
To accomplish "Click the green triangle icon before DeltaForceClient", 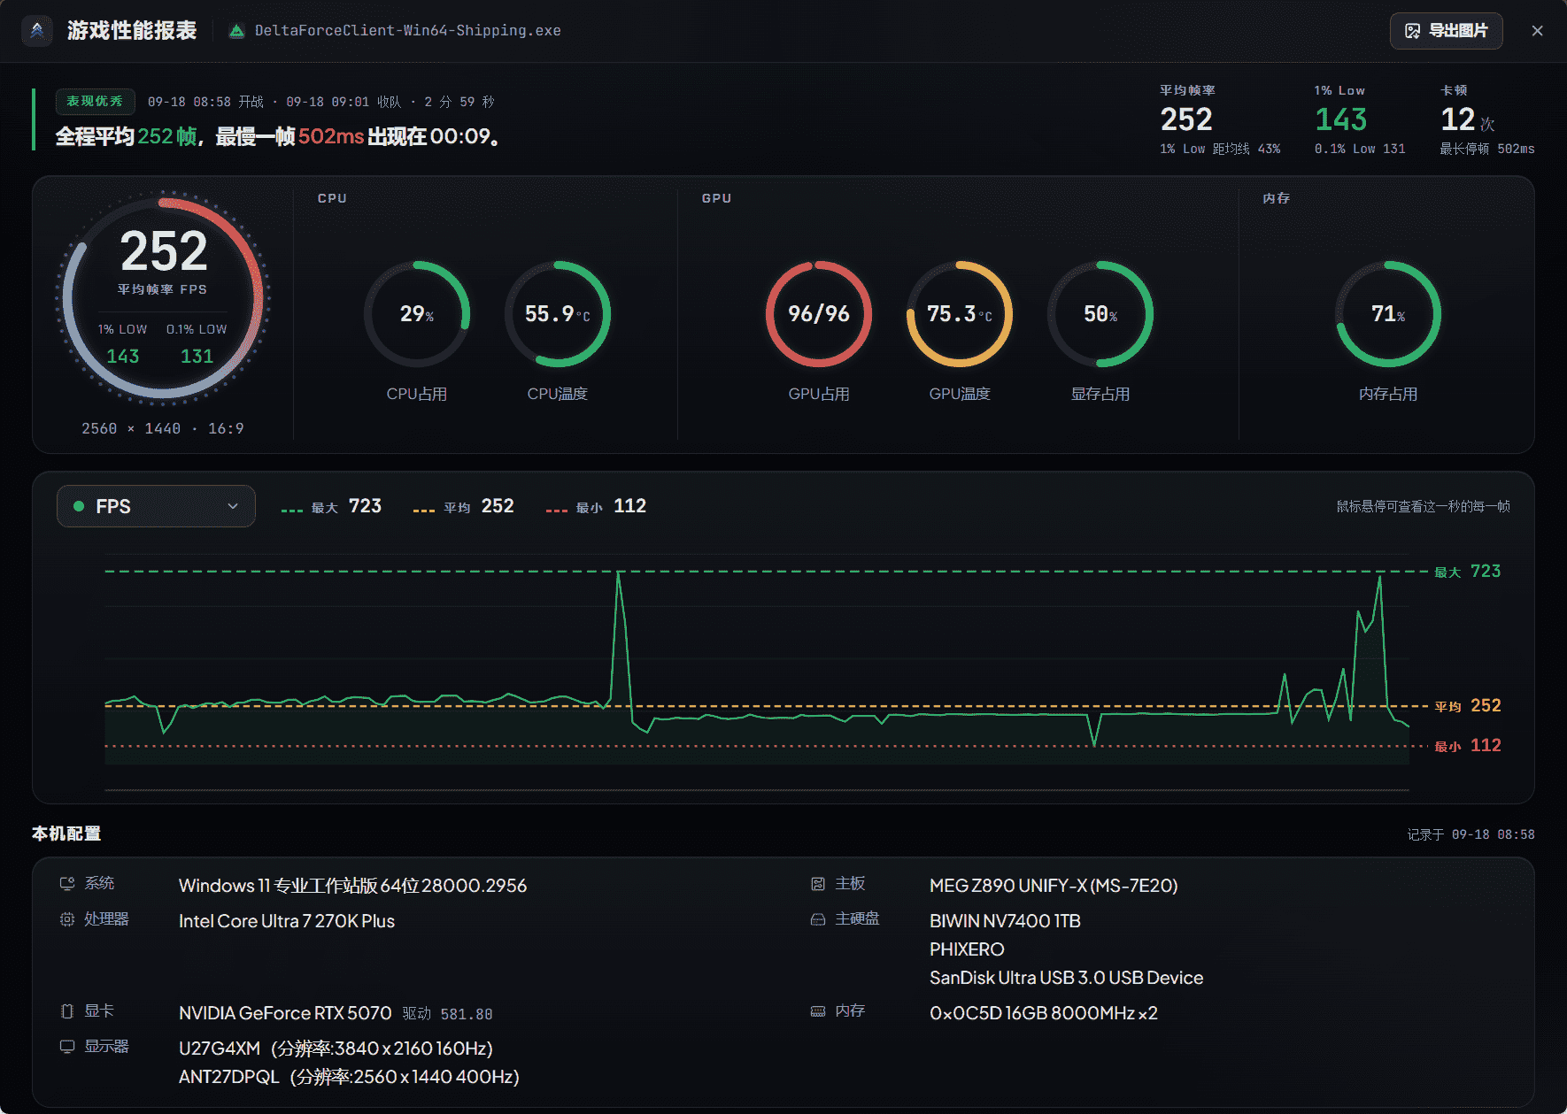I will pos(236,31).
